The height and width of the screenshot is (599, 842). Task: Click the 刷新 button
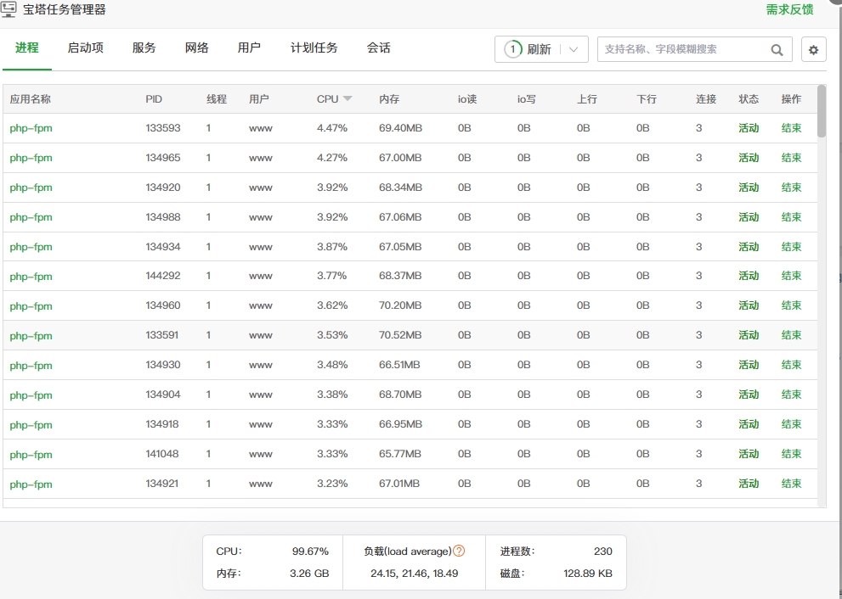click(539, 49)
